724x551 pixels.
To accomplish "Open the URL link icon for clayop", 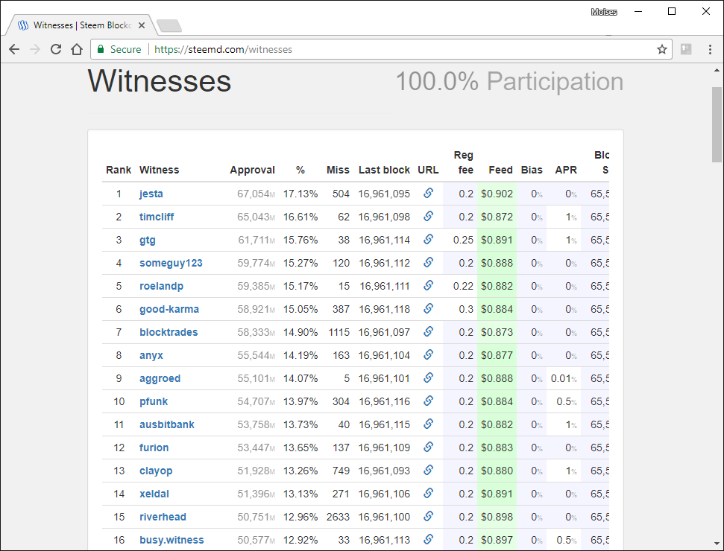I will point(428,471).
